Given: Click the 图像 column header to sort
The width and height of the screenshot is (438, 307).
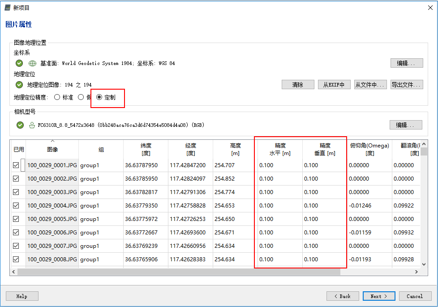Looking at the screenshot, I should pos(52,149).
